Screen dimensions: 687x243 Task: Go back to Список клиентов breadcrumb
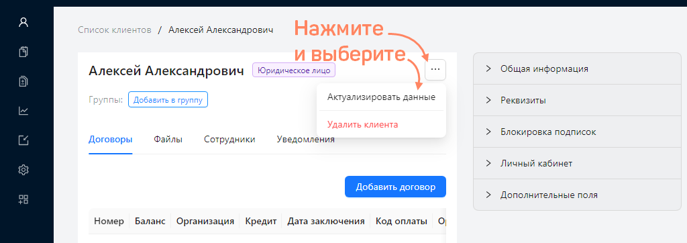pos(115,30)
